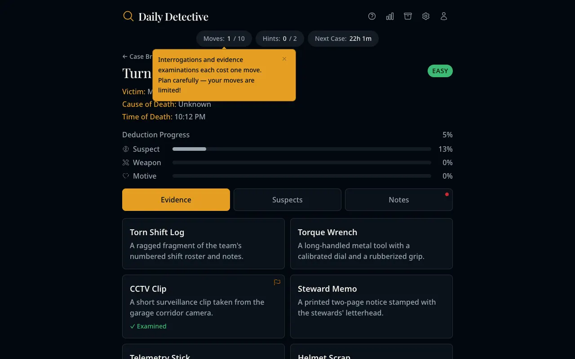Click the Suspect progress bar
This screenshot has height=359, width=575.
tap(302, 149)
